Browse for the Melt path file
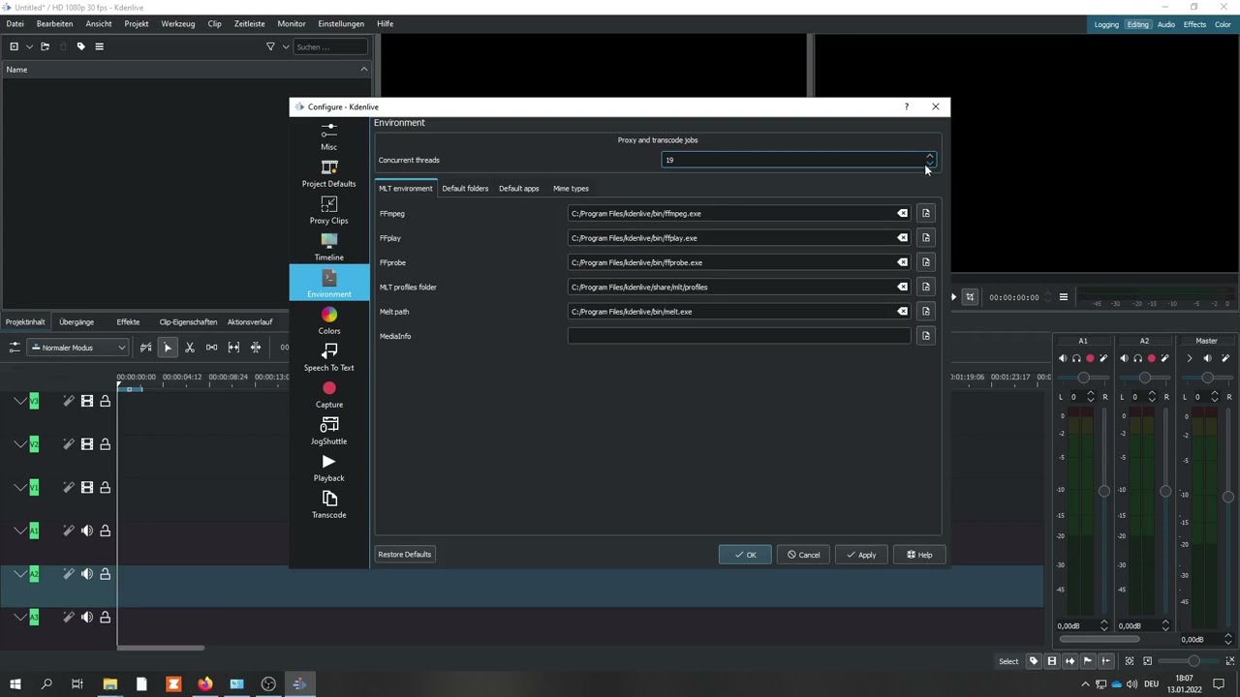 [x=926, y=312]
